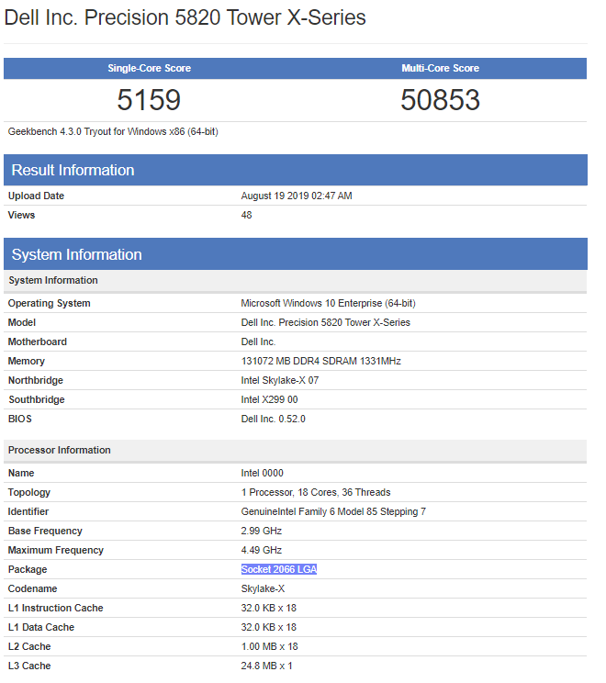Click the L1 Instruction Cache value 32.0 KB x 18
The image size is (606, 683).
coord(269,608)
